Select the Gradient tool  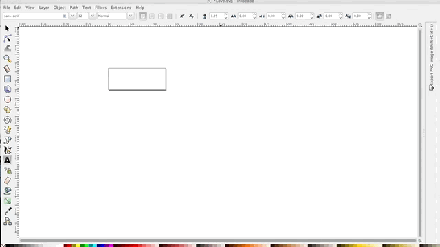(8, 201)
